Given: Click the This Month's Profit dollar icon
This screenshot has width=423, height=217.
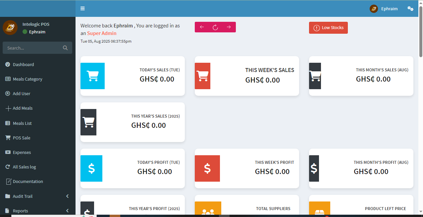Looking at the screenshot, I should (314, 168).
